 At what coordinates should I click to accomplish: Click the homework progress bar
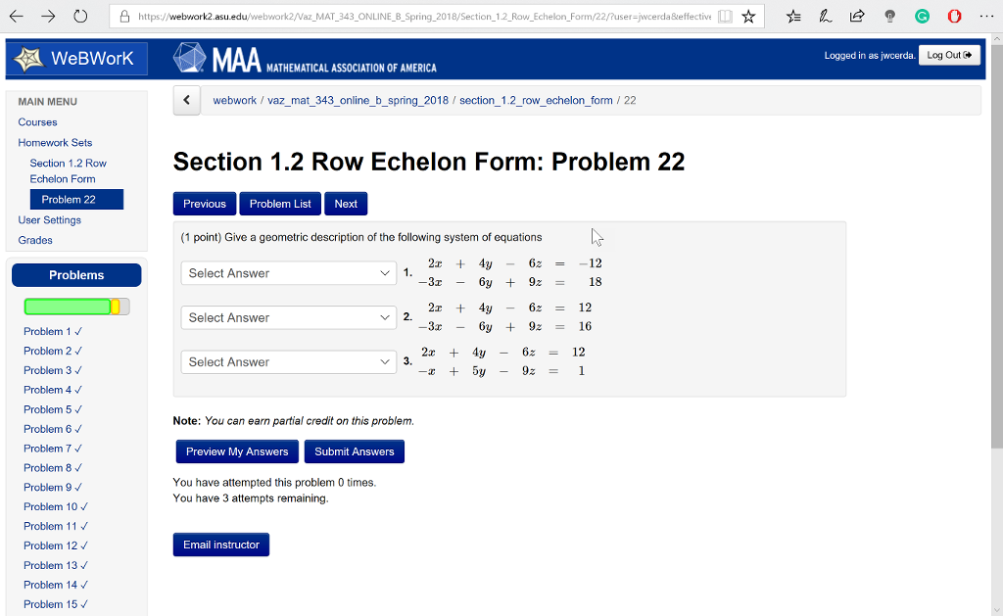point(76,307)
